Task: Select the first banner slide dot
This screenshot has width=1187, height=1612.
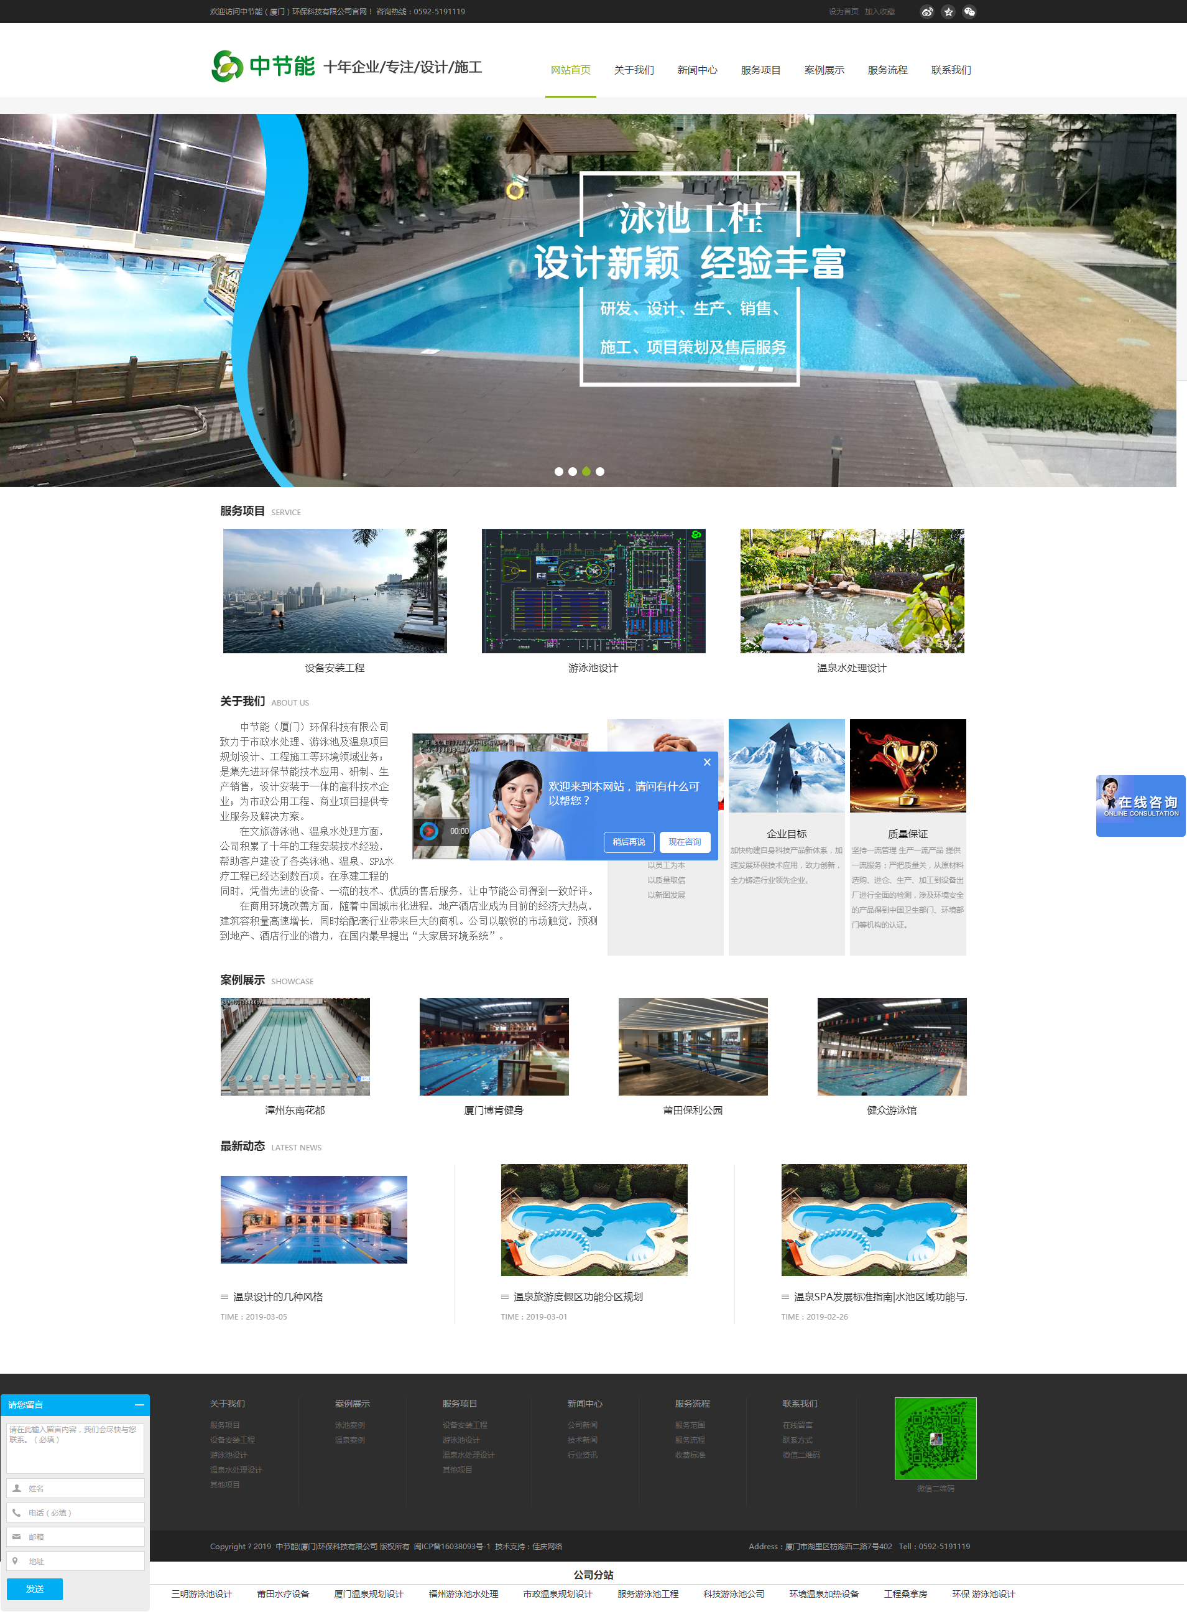Action: 558,472
